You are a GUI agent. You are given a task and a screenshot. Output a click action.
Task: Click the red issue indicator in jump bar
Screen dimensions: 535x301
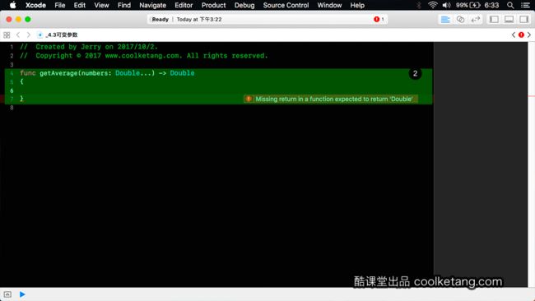521,35
